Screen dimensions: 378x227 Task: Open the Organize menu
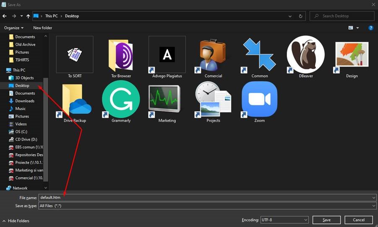[x=14, y=28]
